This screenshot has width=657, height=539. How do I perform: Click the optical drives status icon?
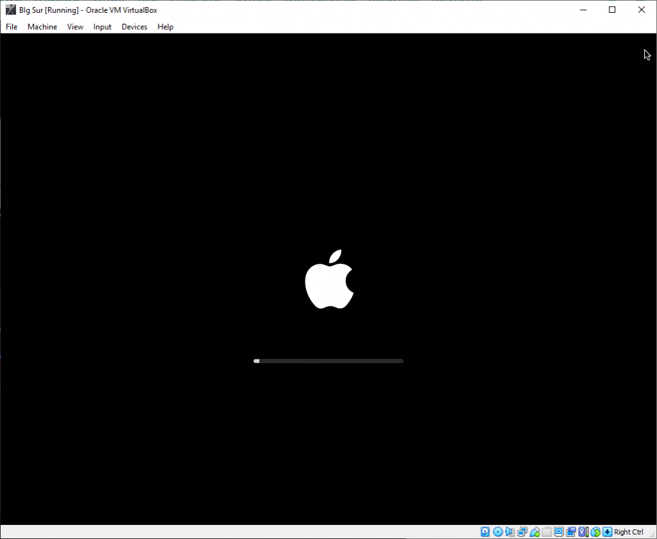point(497,531)
